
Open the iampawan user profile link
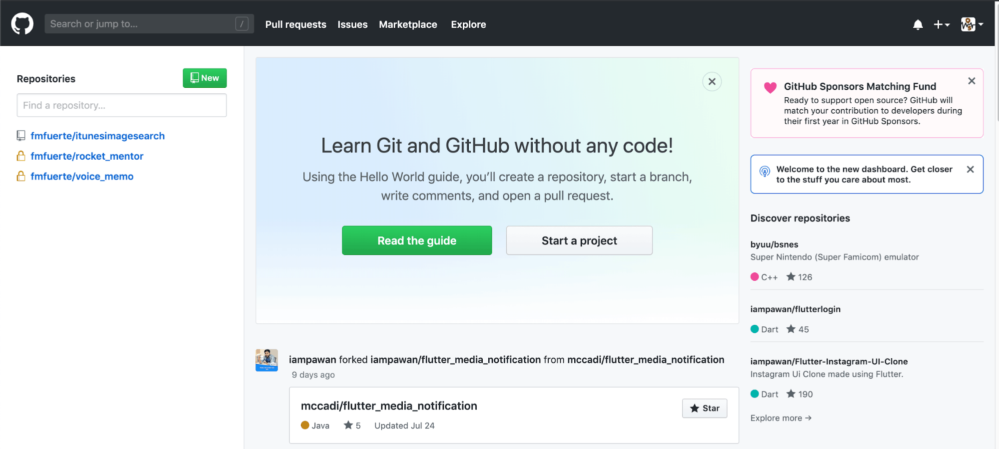(x=312, y=360)
